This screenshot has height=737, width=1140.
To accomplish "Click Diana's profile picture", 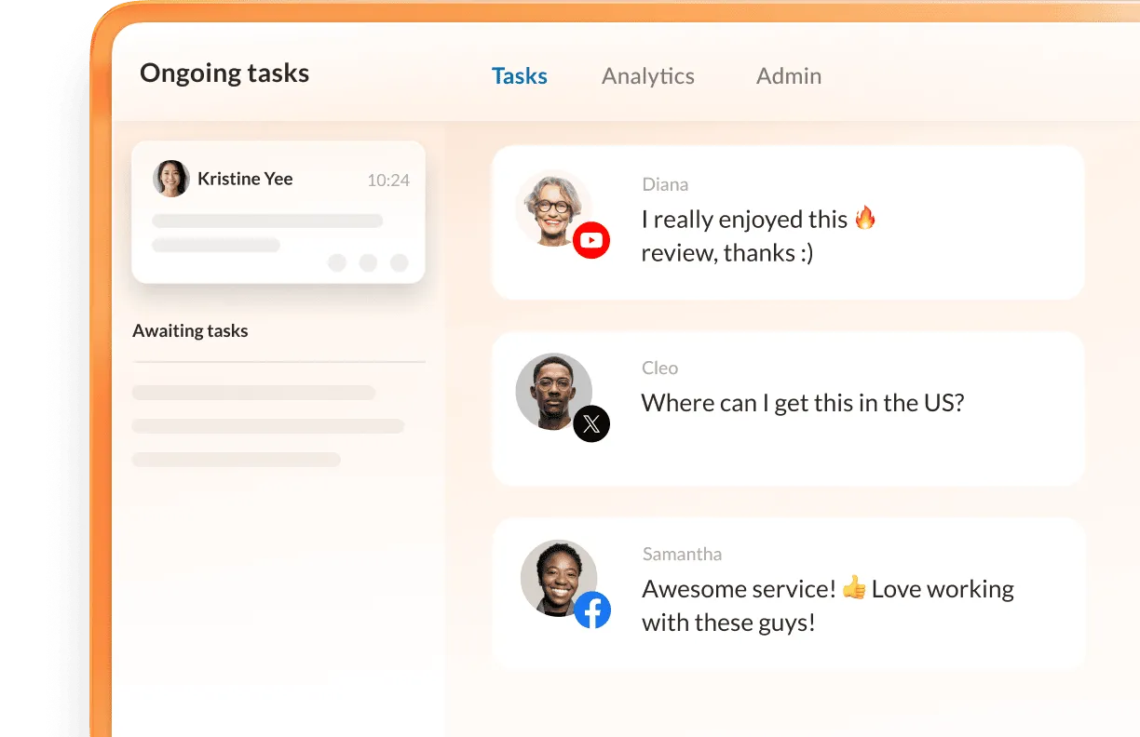I will pos(554,207).
